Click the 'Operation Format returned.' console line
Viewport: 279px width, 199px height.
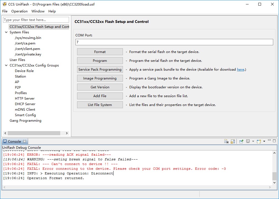pyautogui.click(x=44, y=178)
